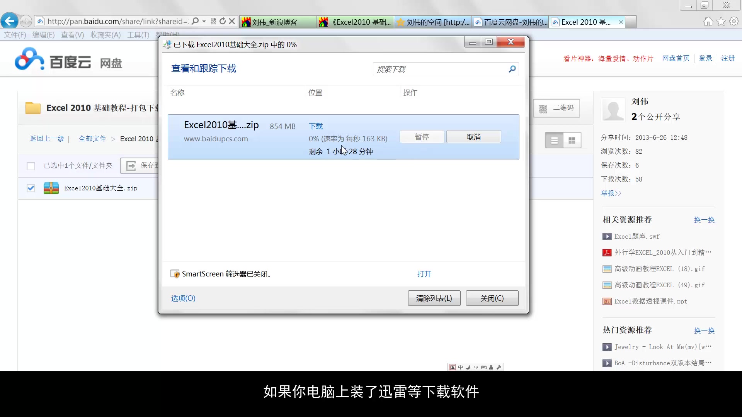Click the 举报>> link
742x417 pixels.
[611, 193]
